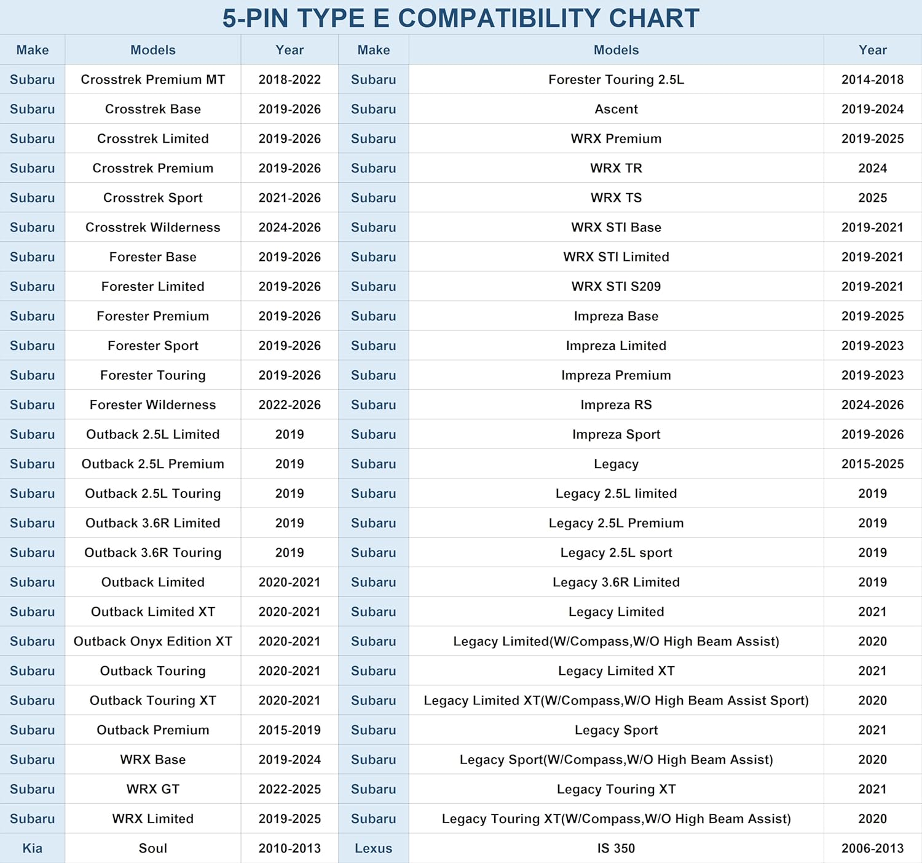Select the "2015-2025" year in Legacy row

click(873, 464)
